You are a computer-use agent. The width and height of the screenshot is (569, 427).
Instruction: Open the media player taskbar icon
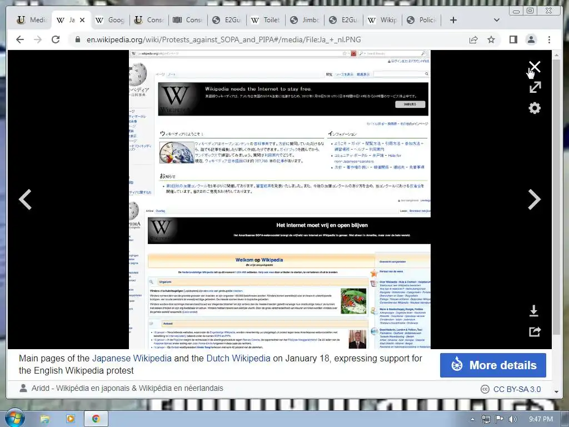[70, 419]
